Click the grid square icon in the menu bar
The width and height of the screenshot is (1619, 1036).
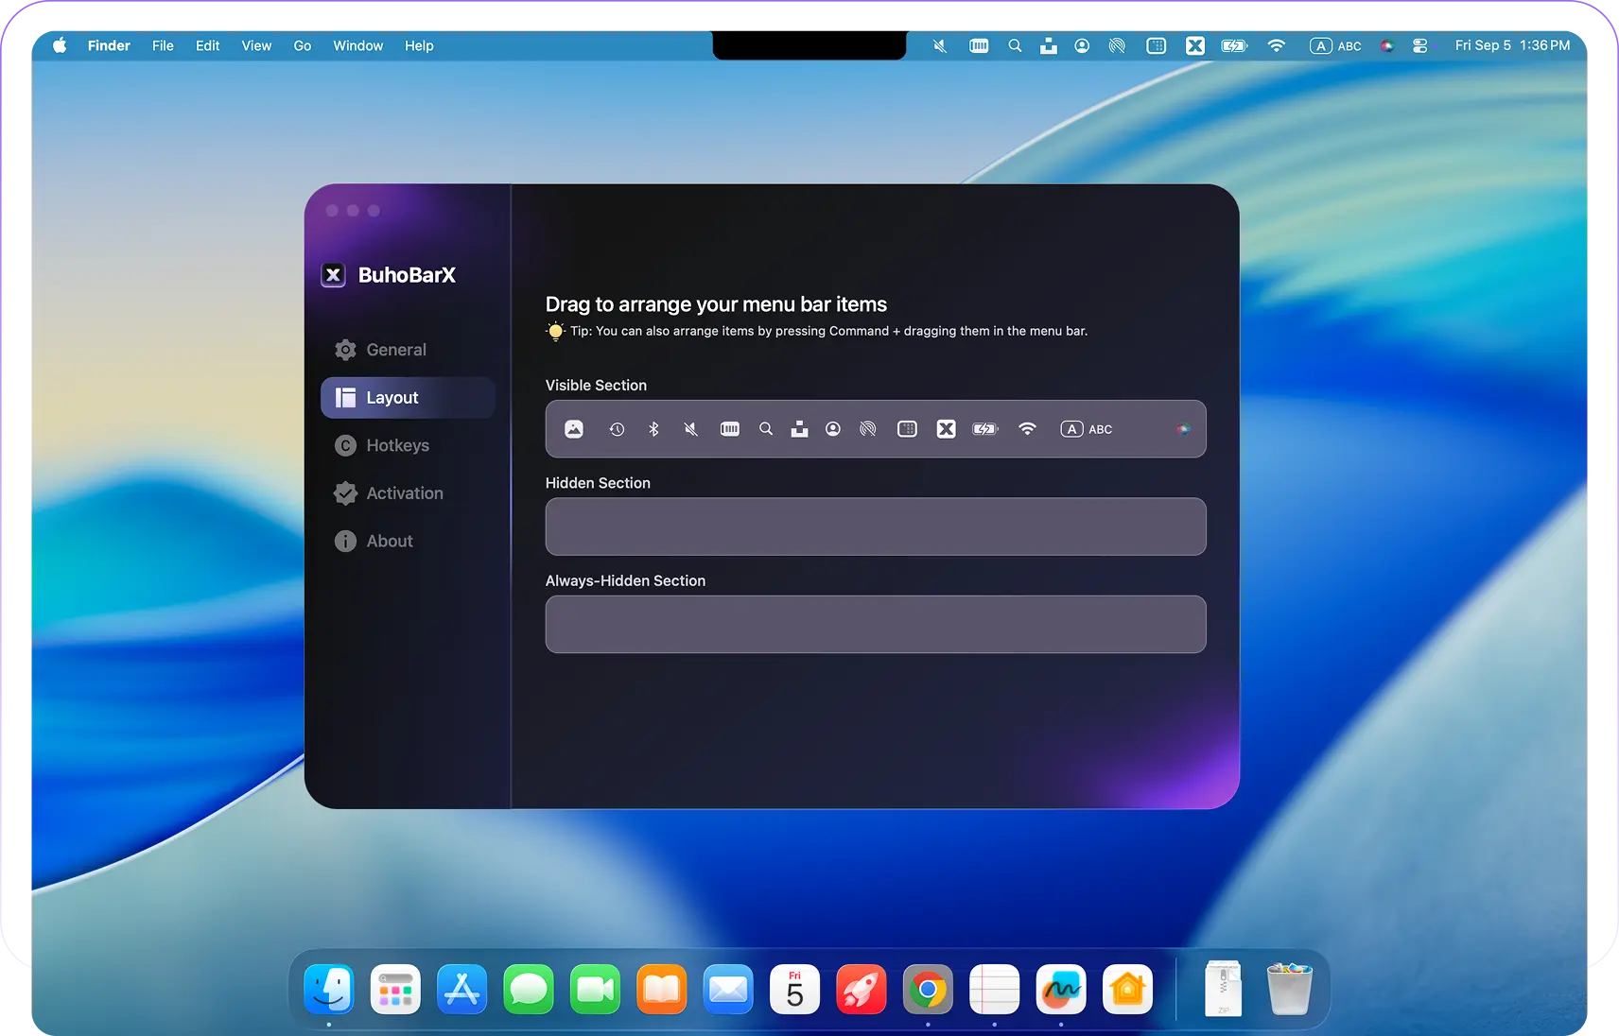(1156, 45)
